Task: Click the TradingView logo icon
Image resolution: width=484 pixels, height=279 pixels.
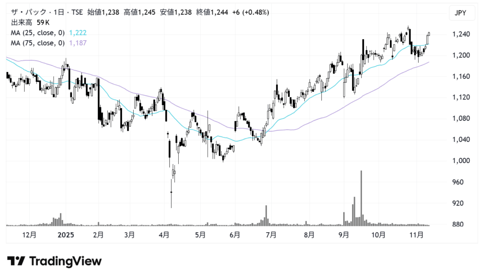Action: pyautogui.click(x=17, y=261)
